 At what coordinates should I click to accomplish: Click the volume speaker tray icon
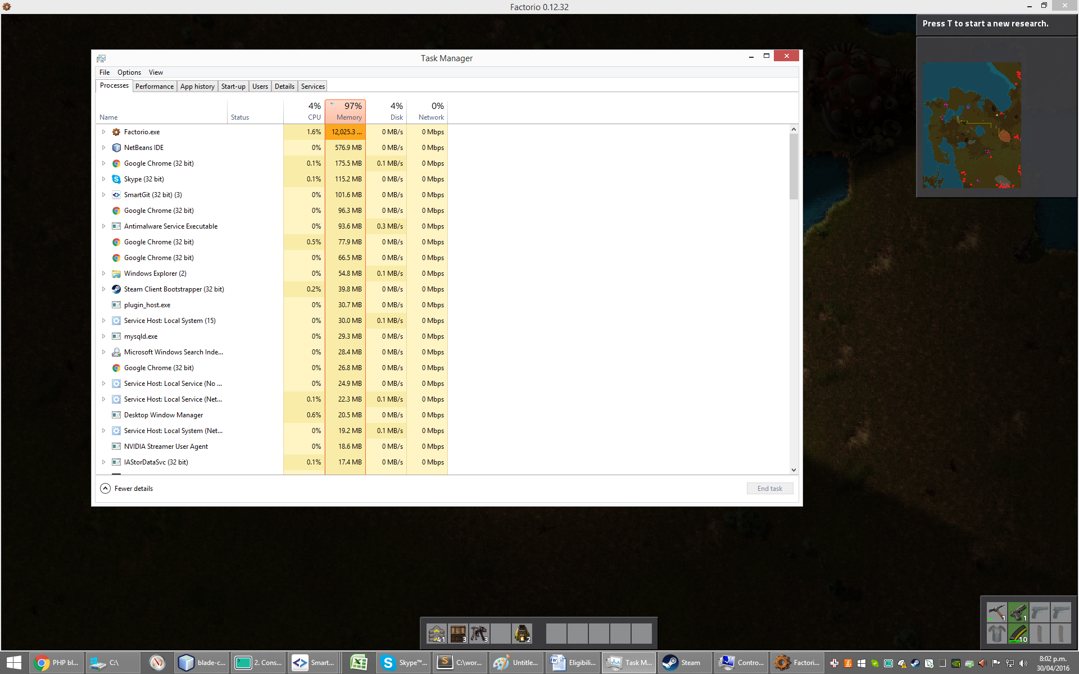[x=1023, y=663]
